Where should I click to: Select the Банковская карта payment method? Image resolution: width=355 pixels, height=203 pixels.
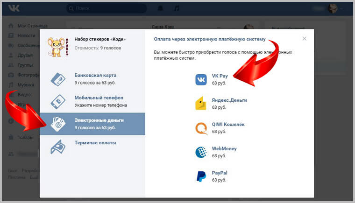[92, 79]
